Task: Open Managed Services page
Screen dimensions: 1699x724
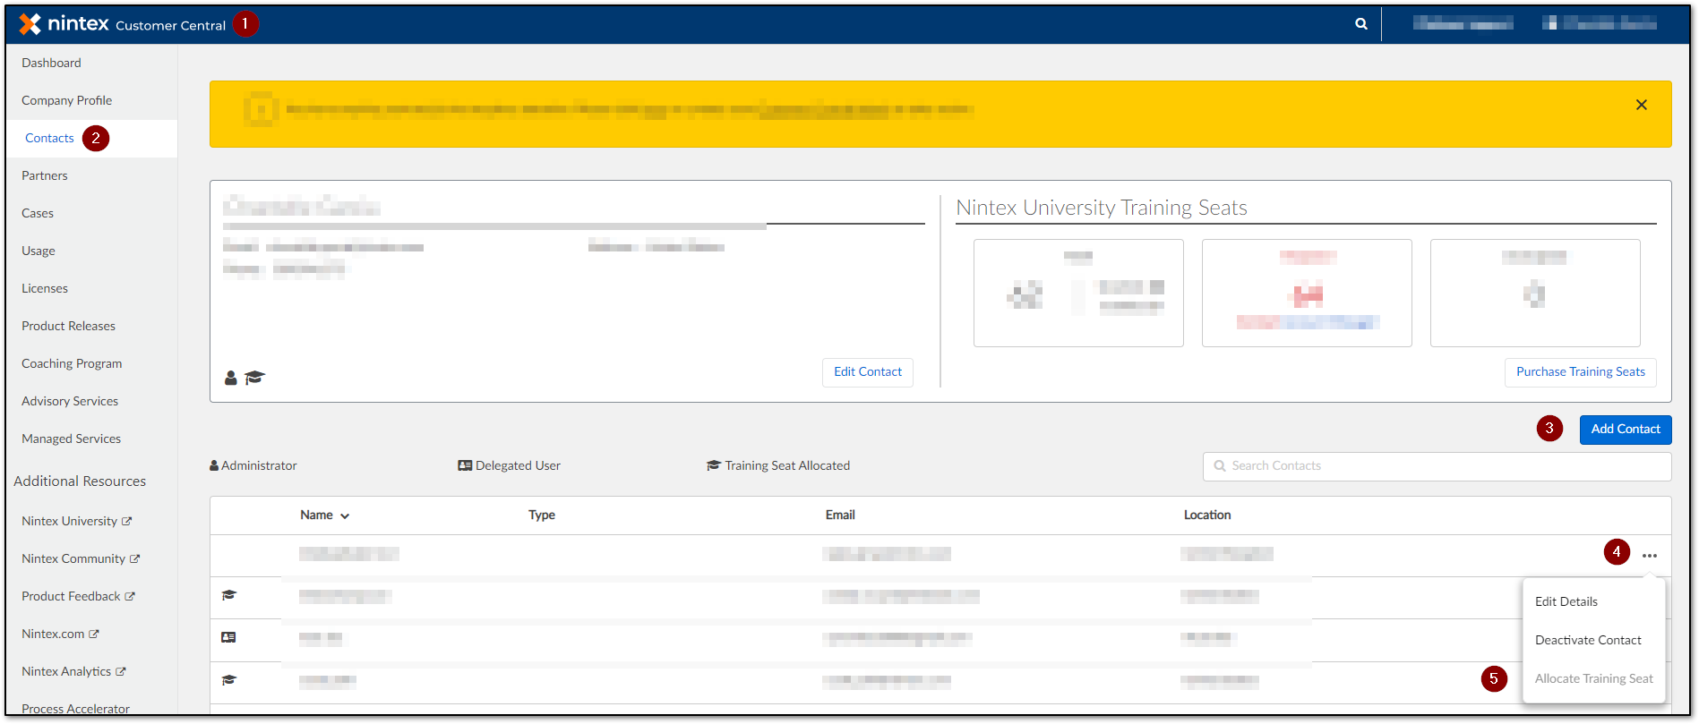Action: coord(72,439)
